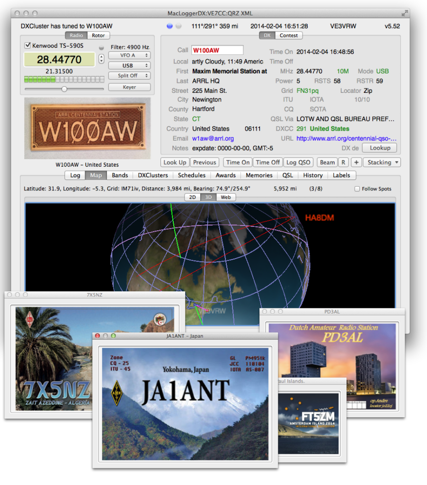Click the 'R' rotor button beside Beam
This screenshot has width=427, height=485.
[x=343, y=162]
